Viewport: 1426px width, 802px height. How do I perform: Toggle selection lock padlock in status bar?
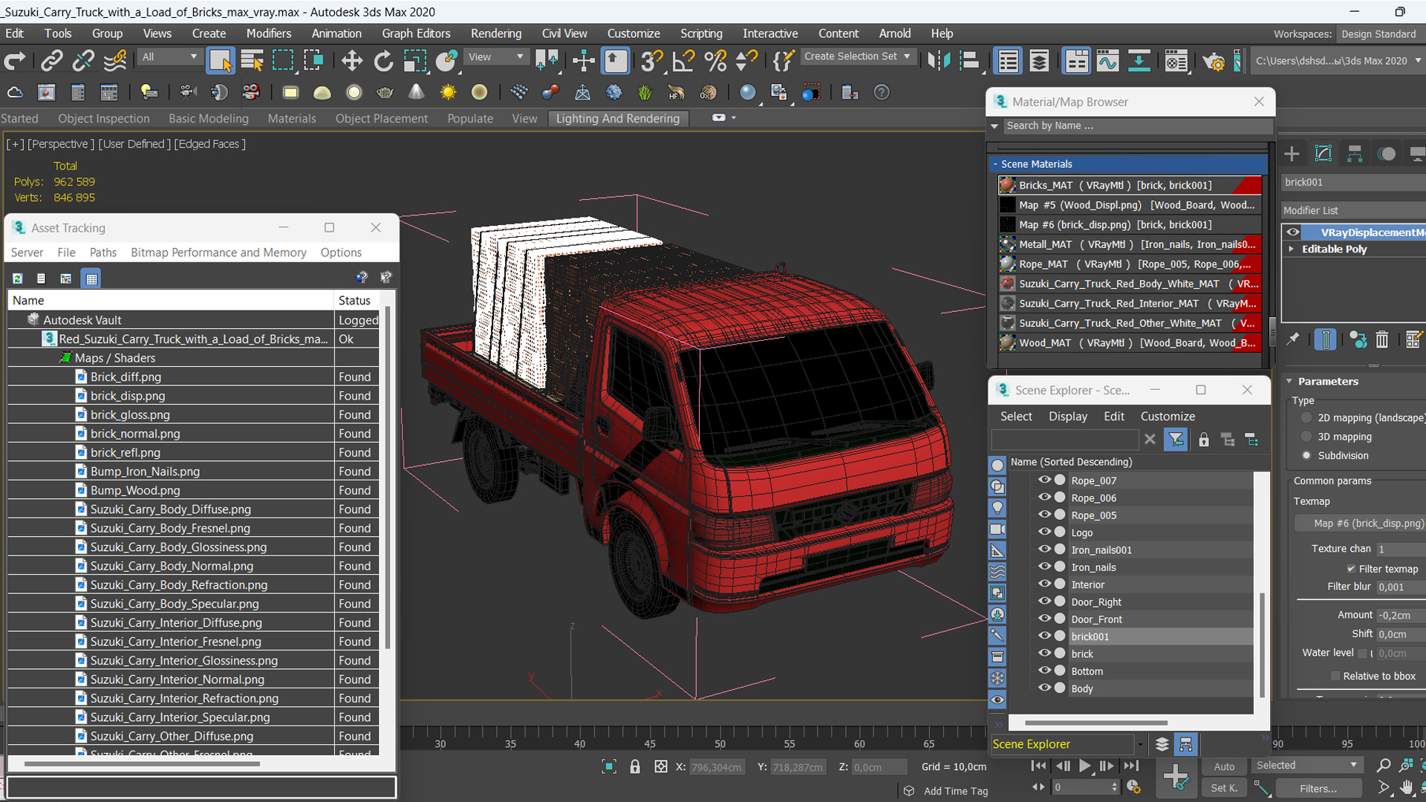[x=635, y=767]
